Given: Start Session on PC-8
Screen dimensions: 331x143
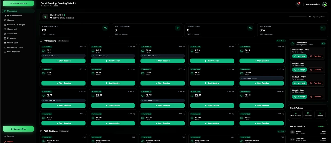Looking at the screenshot, I should (162, 83).
